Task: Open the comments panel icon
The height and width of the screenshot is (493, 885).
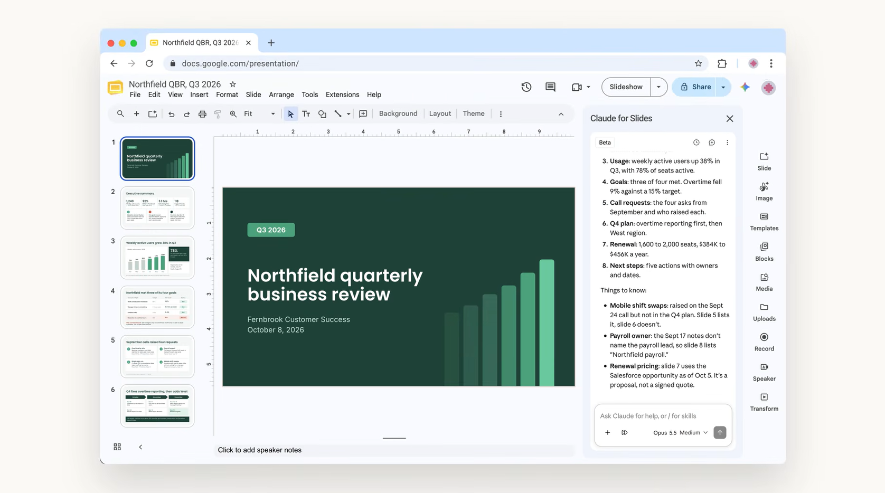Action: pos(550,87)
